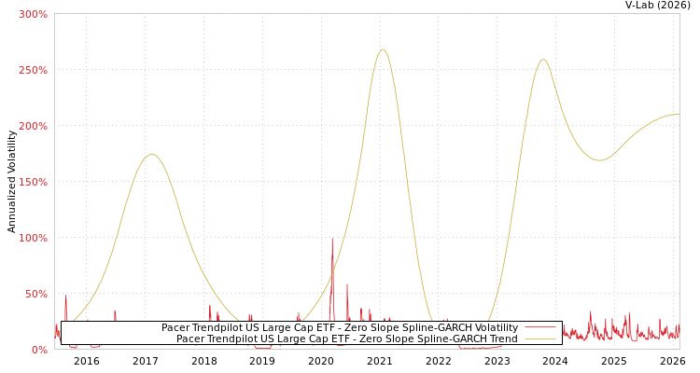Click the trend curve peak in 2021
The height and width of the screenshot is (373, 700).
click(x=382, y=49)
